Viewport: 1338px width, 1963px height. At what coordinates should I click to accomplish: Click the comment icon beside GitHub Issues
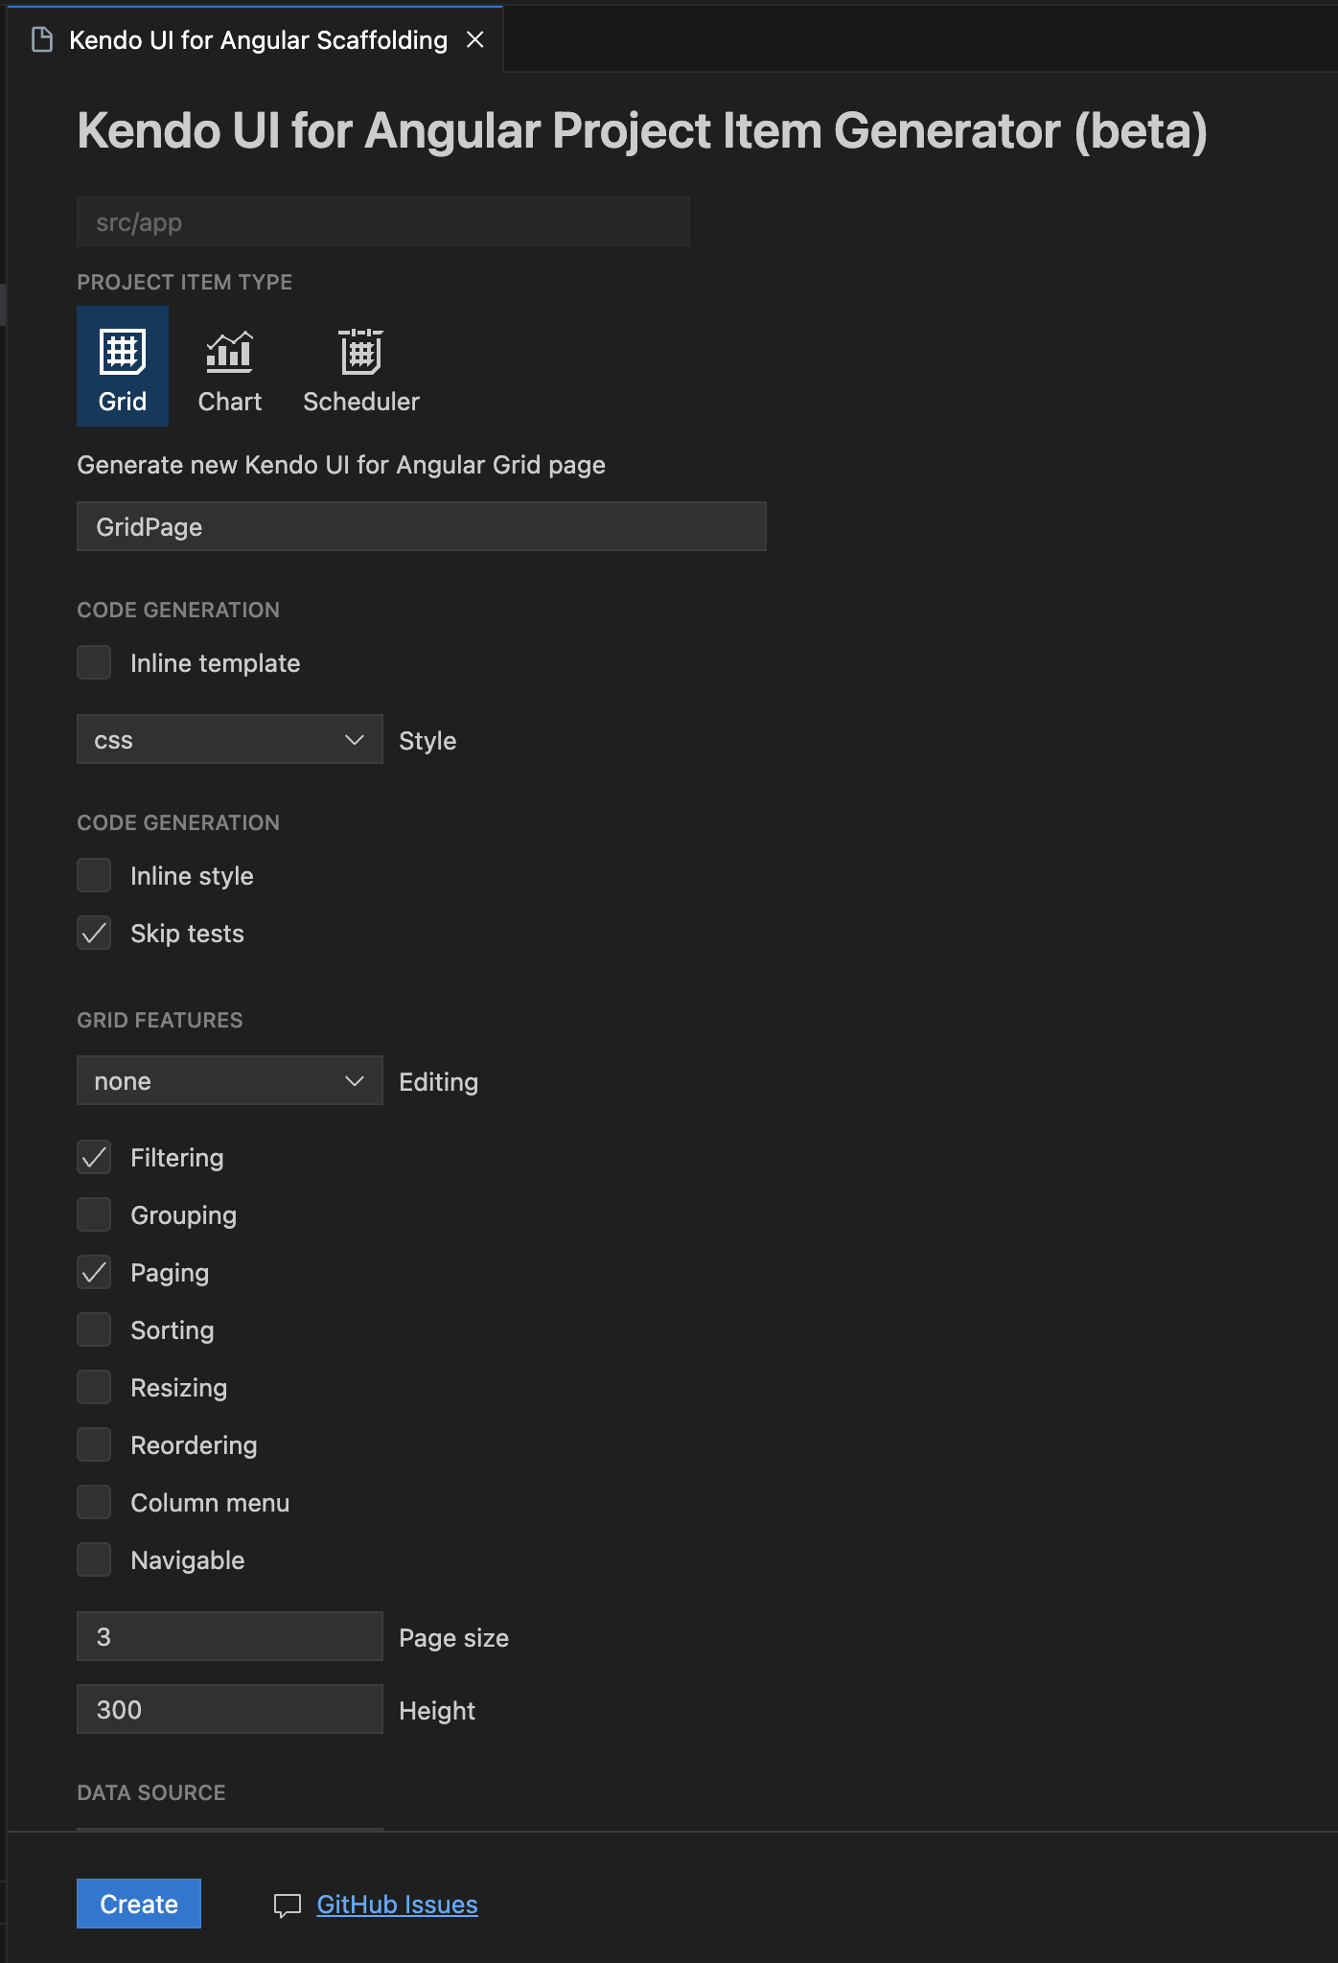[x=288, y=1905]
